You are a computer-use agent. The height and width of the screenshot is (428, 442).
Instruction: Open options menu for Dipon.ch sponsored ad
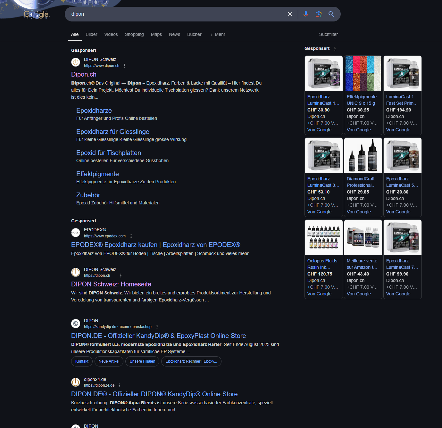[x=125, y=66]
